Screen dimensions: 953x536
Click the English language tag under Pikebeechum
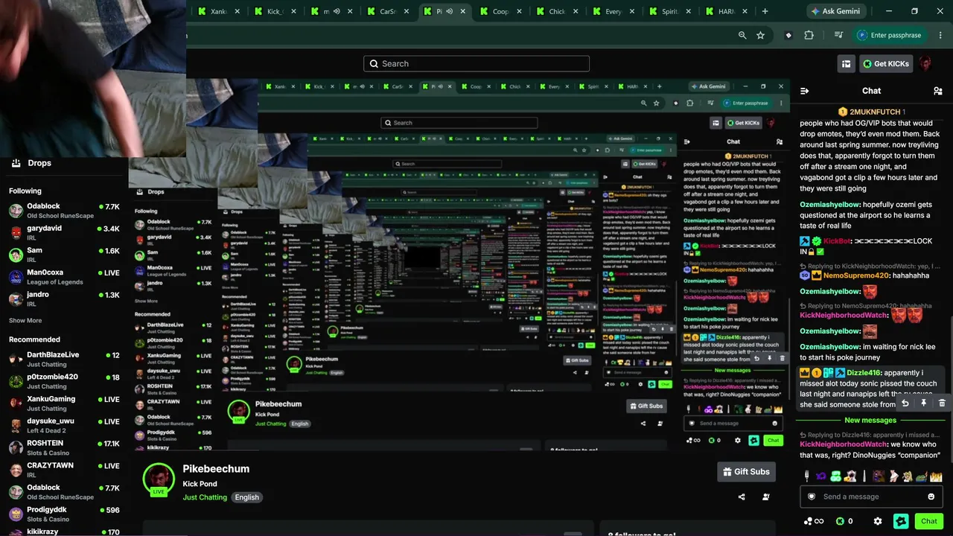pos(247,497)
